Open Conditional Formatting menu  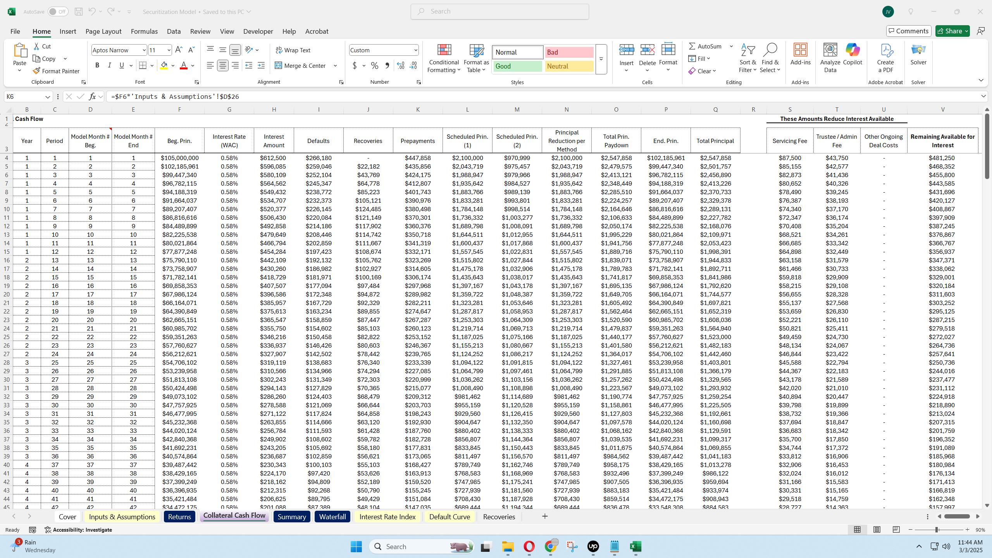444,58
